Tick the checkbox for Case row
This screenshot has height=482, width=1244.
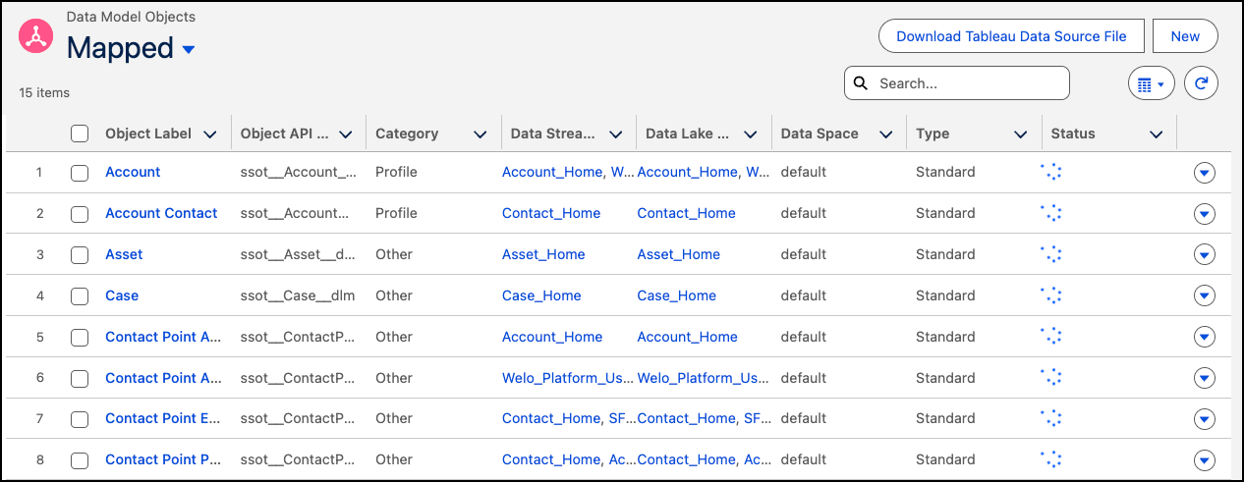tap(80, 295)
